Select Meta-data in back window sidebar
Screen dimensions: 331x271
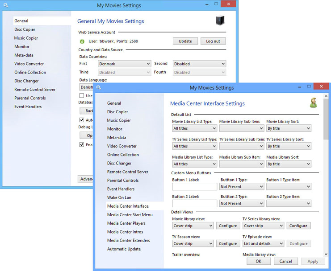24,55
